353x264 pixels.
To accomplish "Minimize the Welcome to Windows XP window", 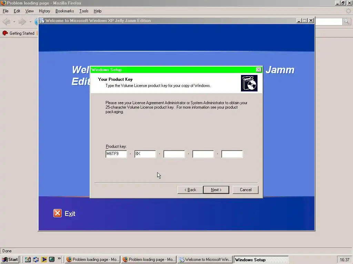I will pos(299,20).
